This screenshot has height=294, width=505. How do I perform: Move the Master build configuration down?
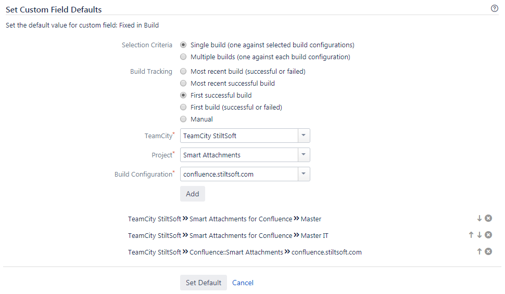[x=479, y=219]
